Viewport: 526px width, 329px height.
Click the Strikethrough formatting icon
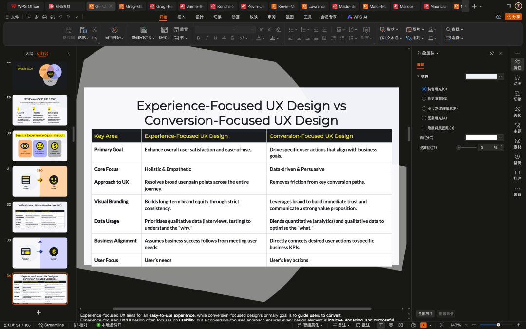(x=224, y=39)
